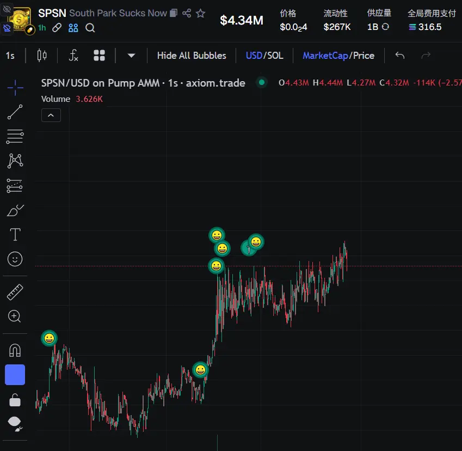This screenshot has width=462, height=451.
Task: Refresh the 1B supply value
Action: 385,27
